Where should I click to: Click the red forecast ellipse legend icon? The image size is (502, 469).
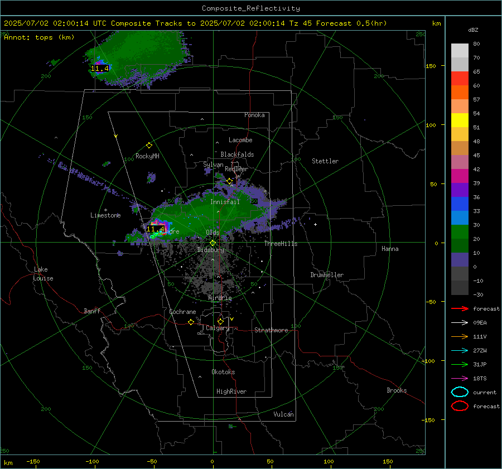(x=460, y=406)
